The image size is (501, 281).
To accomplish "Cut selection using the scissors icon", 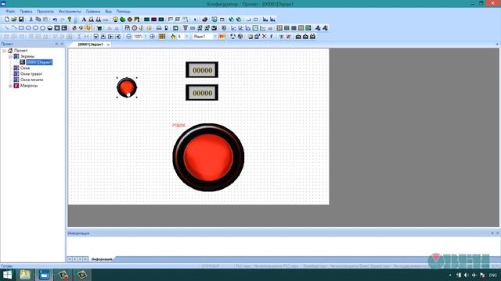I will click(31, 20).
